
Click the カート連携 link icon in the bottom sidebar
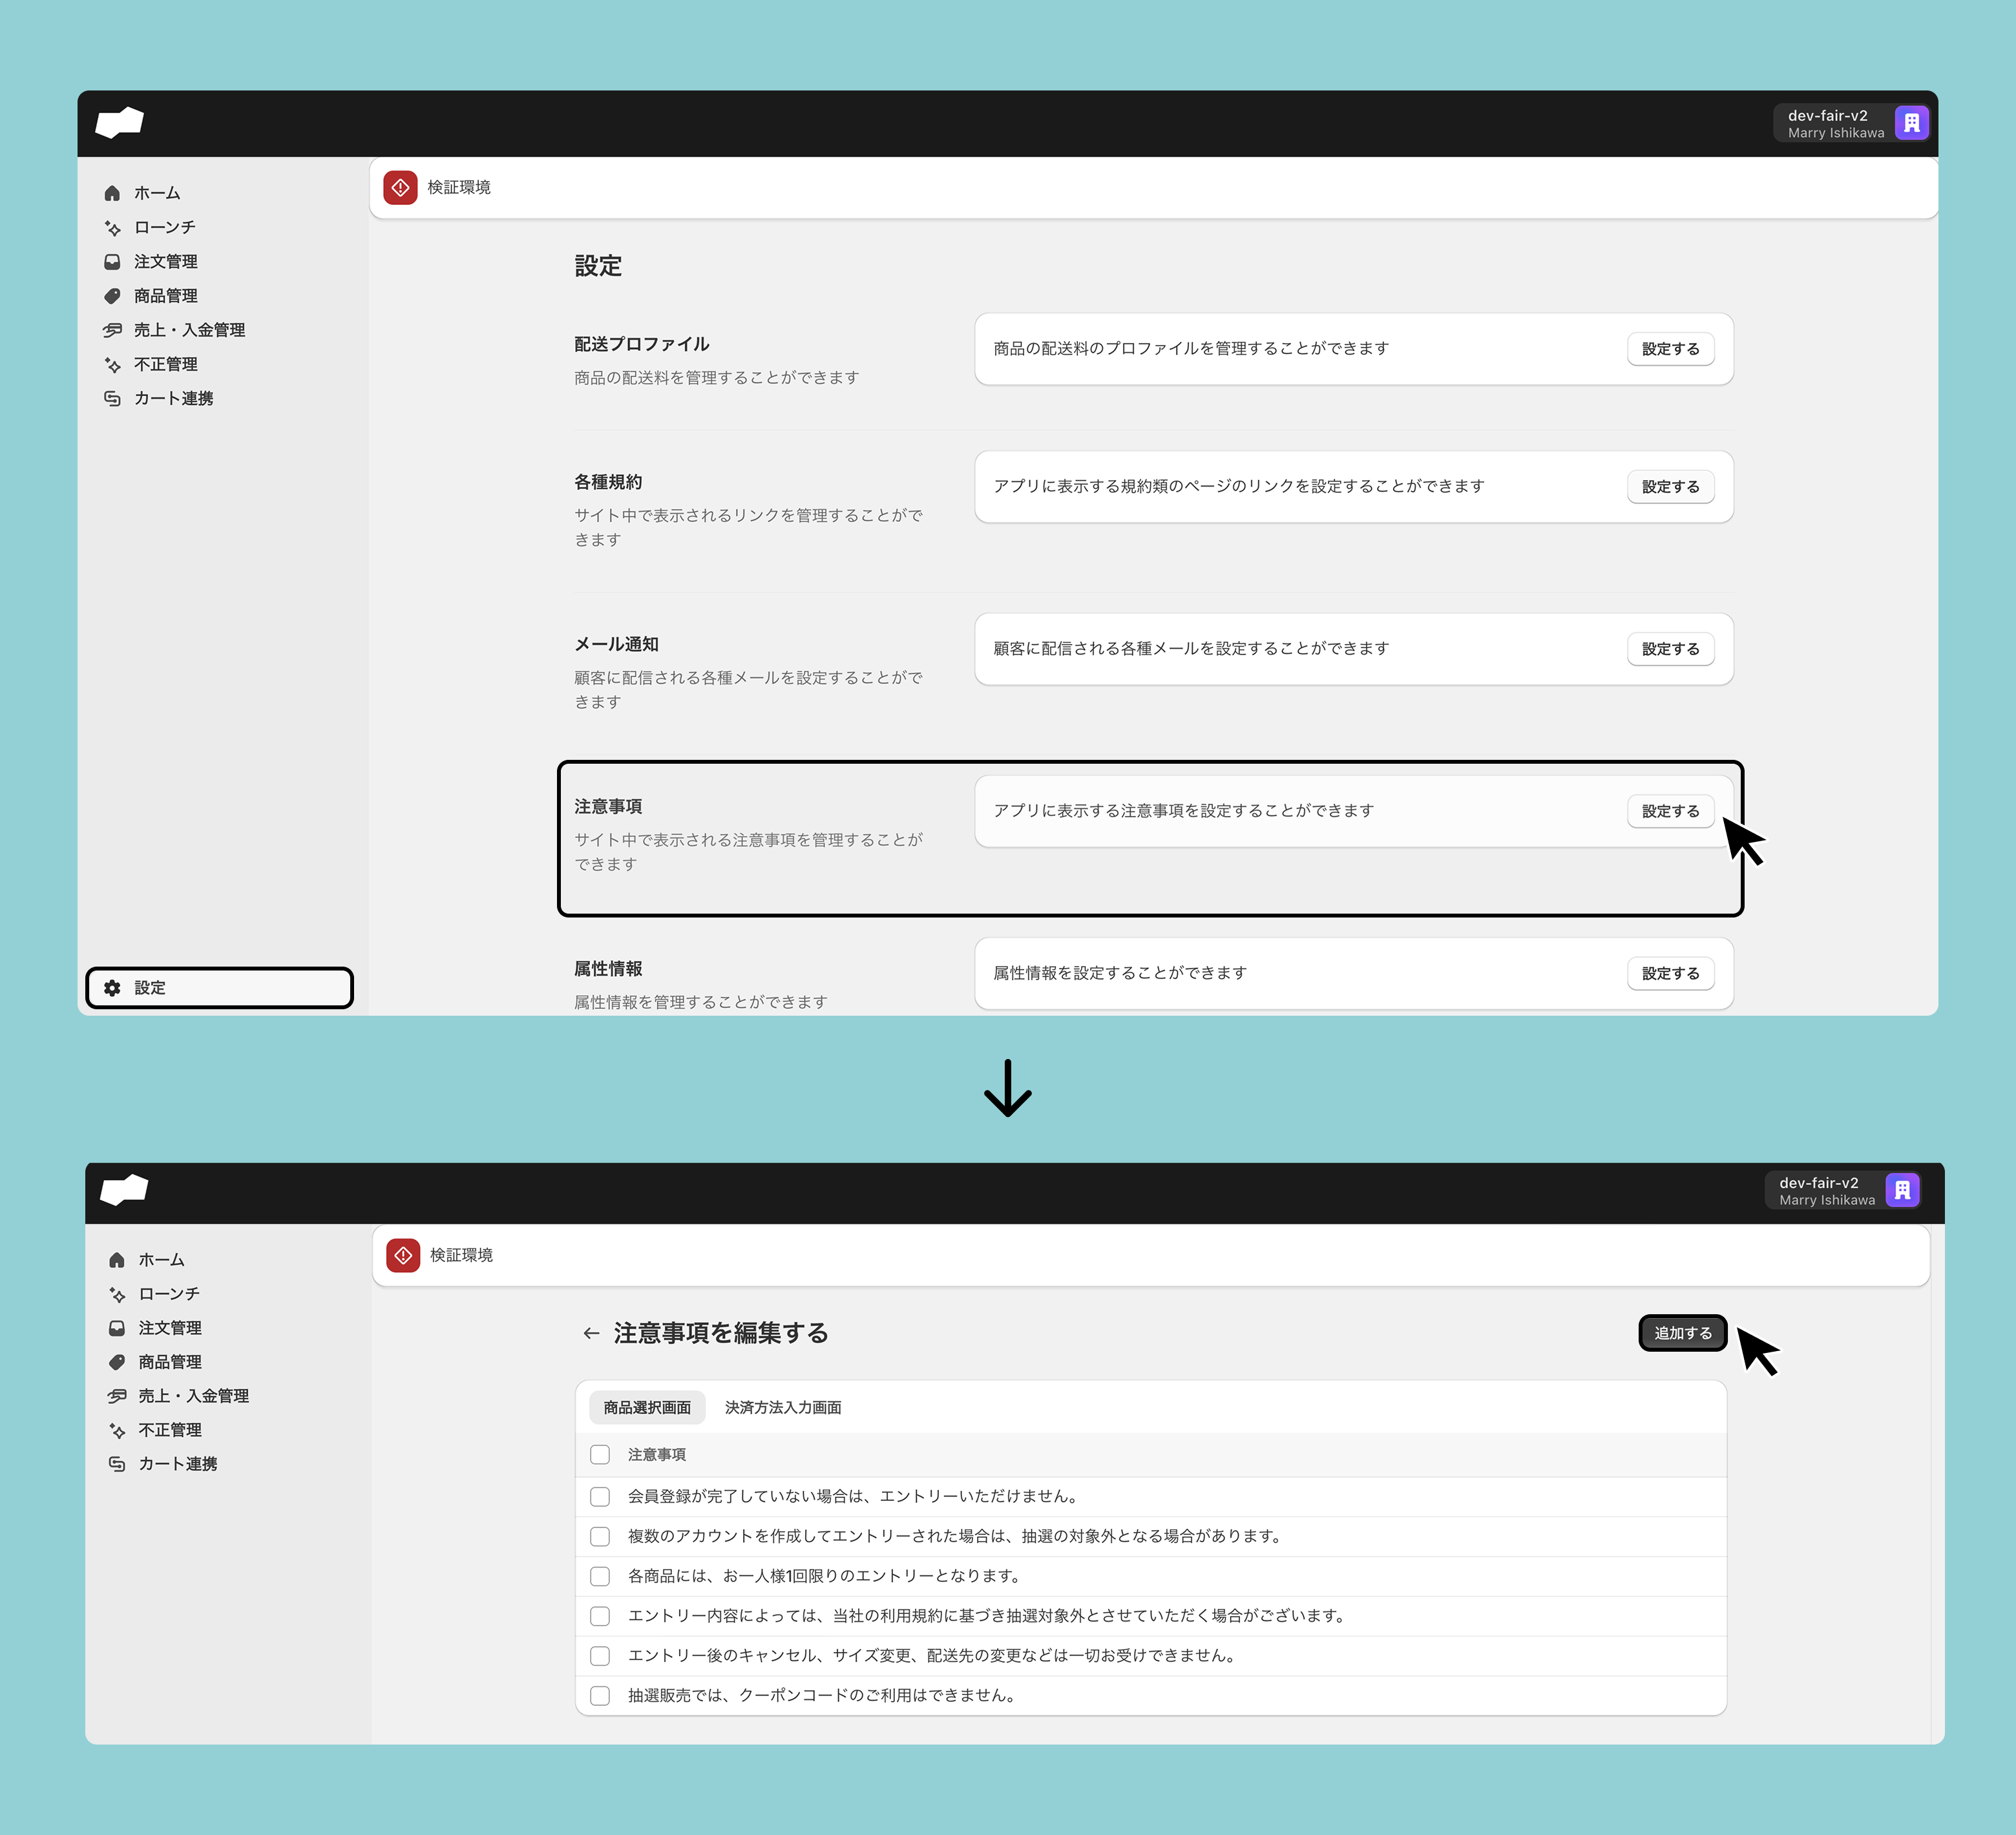click(117, 1464)
